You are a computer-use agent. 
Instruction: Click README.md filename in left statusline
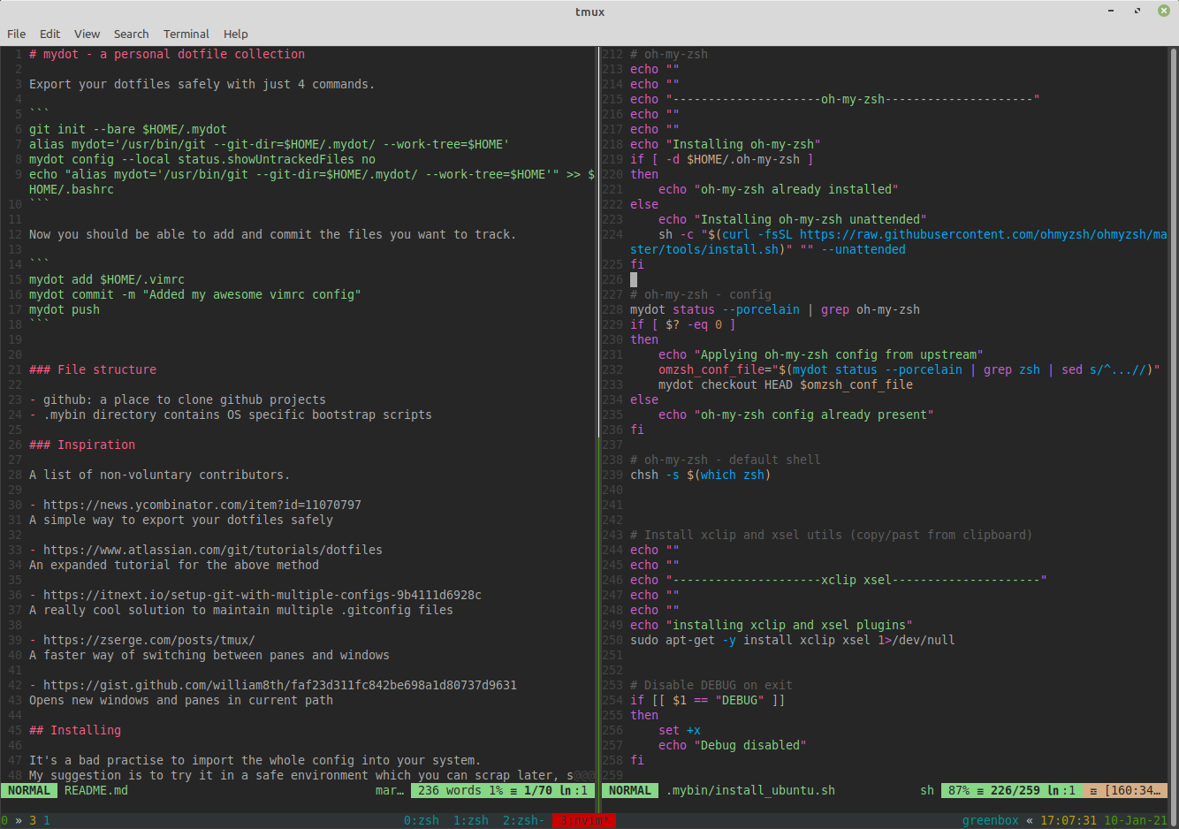95,790
